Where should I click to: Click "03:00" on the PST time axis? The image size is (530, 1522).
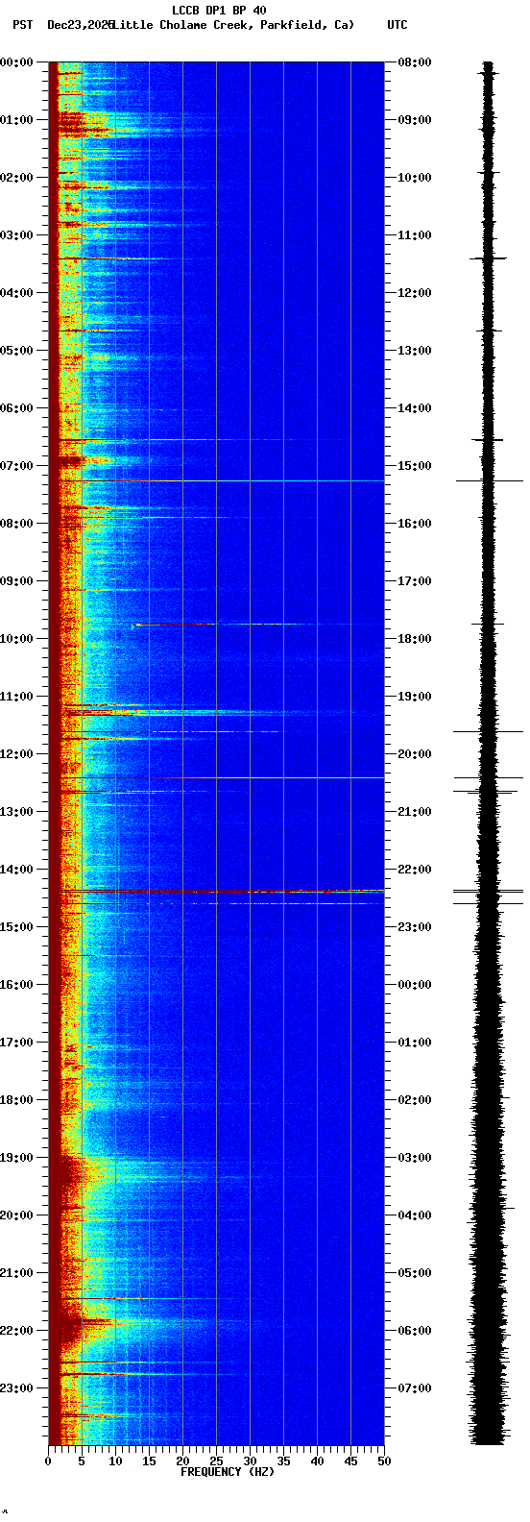pos(17,235)
